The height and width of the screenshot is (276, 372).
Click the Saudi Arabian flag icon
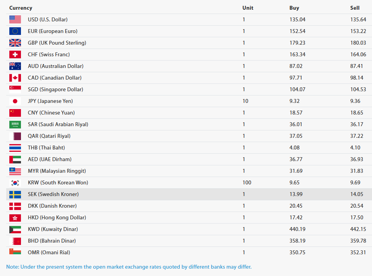[15, 124]
